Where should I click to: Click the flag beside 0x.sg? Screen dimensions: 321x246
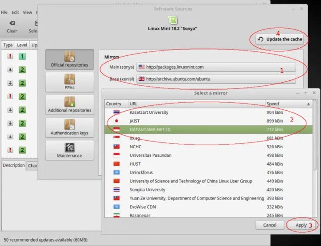[116, 138]
